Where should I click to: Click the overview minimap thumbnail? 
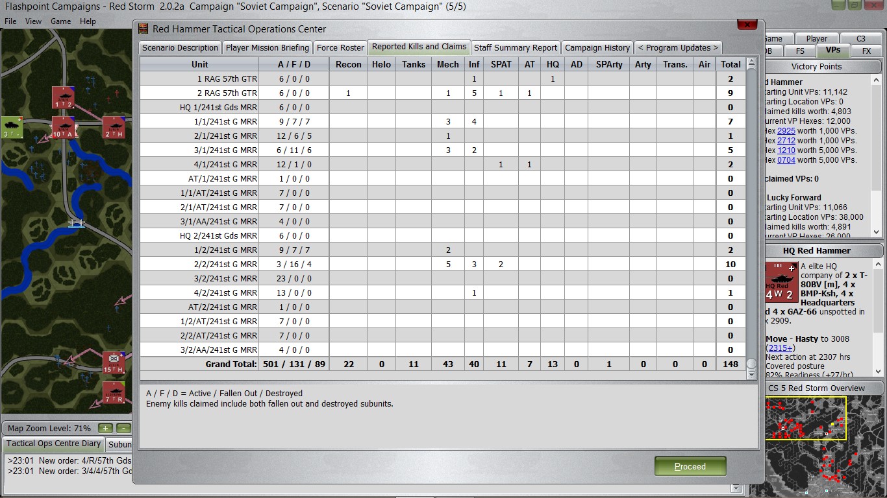click(x=825, y=446)
